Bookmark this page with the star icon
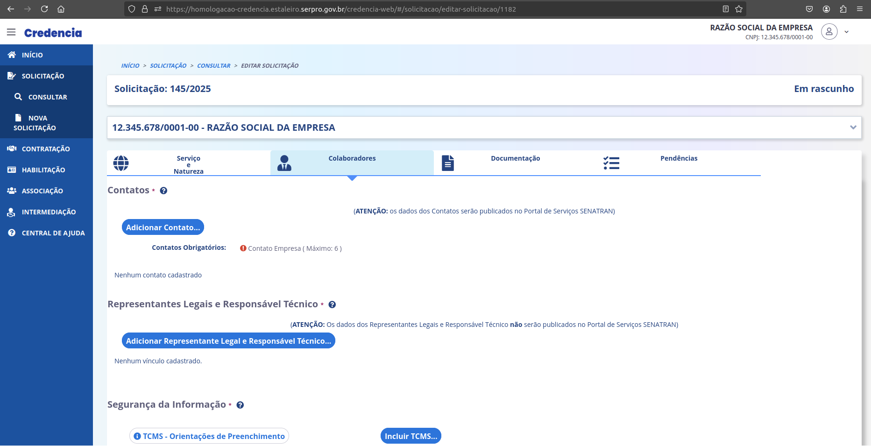 point(739,9)
